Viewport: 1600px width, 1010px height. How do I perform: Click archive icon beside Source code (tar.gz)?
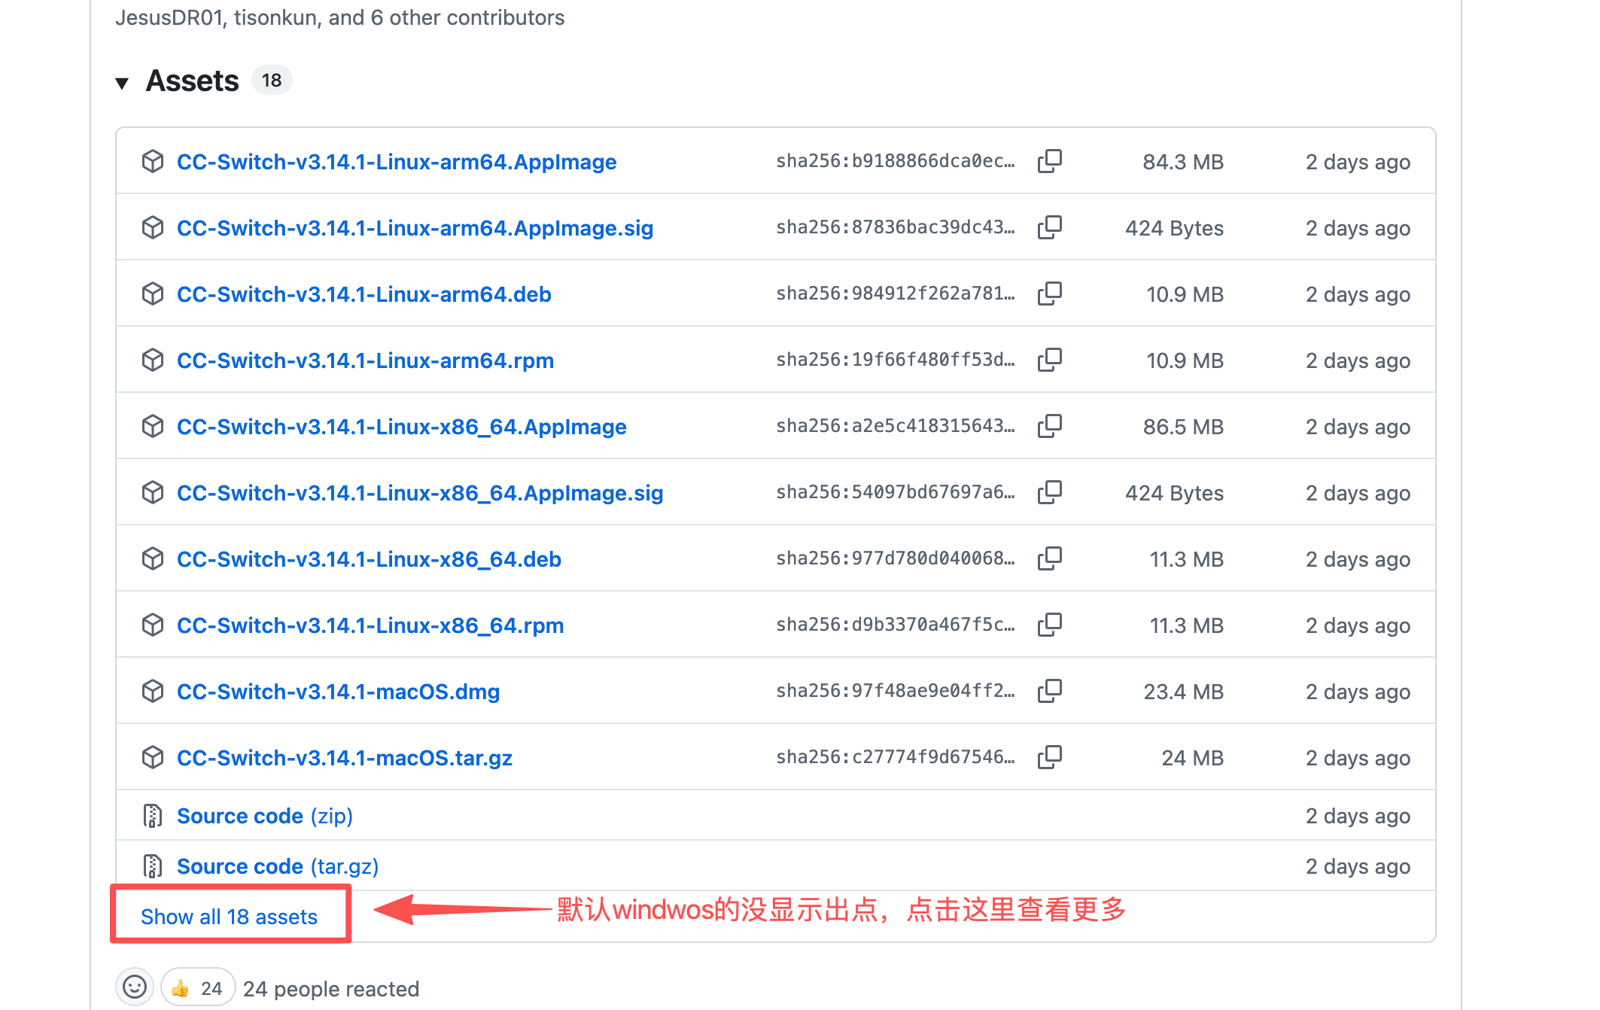(153, 866)
